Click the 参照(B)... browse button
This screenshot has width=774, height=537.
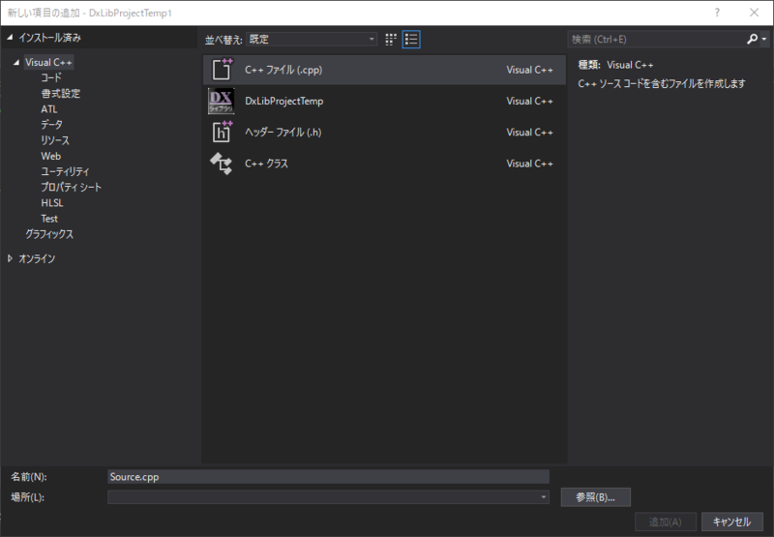click(595, 497)
